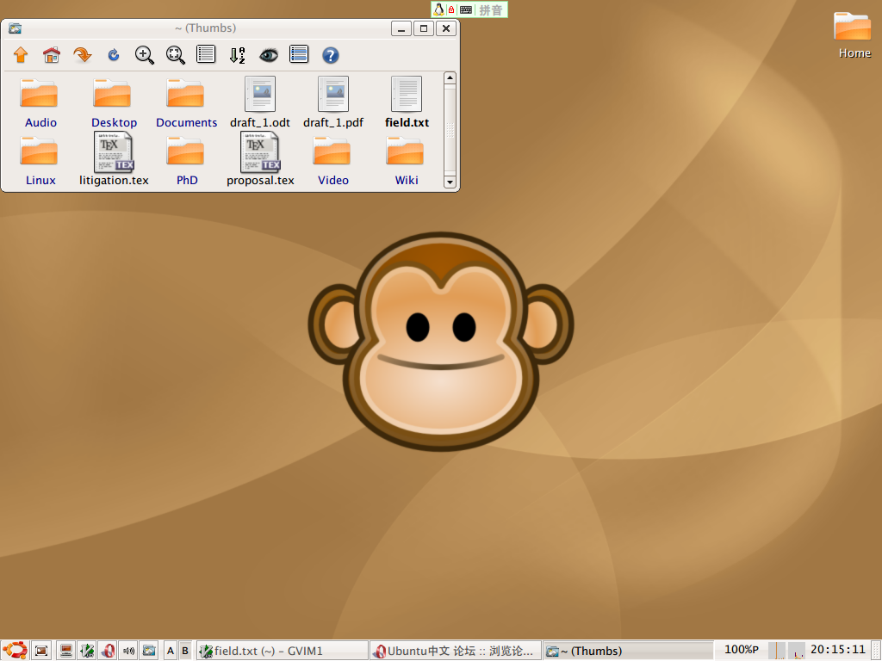Click the second network monitor graph in tray
This screenshot has width=882, height=661.
pyautogui.click(x=797, y=651)
